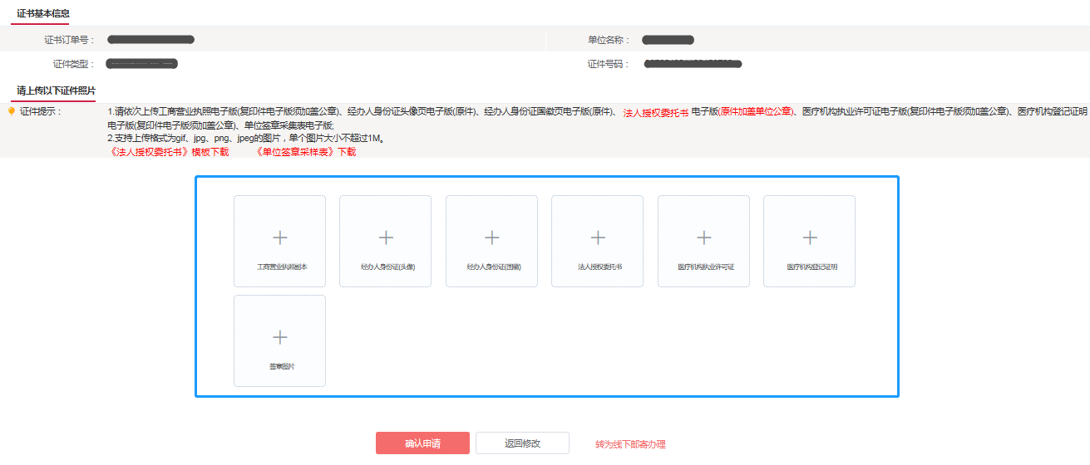Download the 《单位签章采样表》

tap(305, 152)
